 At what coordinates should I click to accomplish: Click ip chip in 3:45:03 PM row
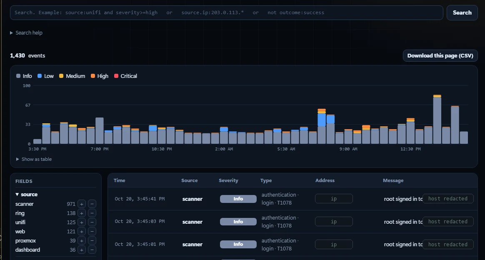click(x=334, y=222)
